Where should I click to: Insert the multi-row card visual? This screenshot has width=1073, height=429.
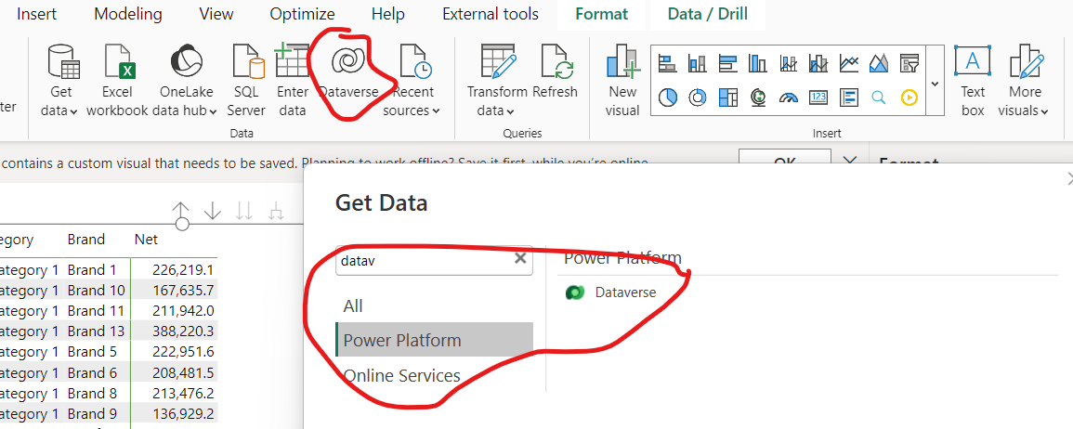848,97
